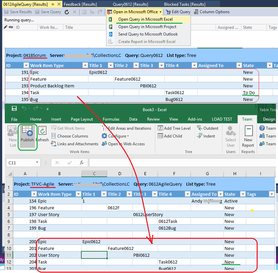Refresh the query results
Image resolution: width=278 pixels, height=273 pixels.
coord(67,12)
